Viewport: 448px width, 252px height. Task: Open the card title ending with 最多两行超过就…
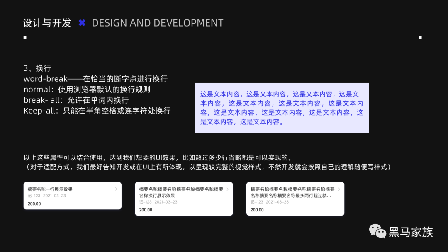(291, 196)
